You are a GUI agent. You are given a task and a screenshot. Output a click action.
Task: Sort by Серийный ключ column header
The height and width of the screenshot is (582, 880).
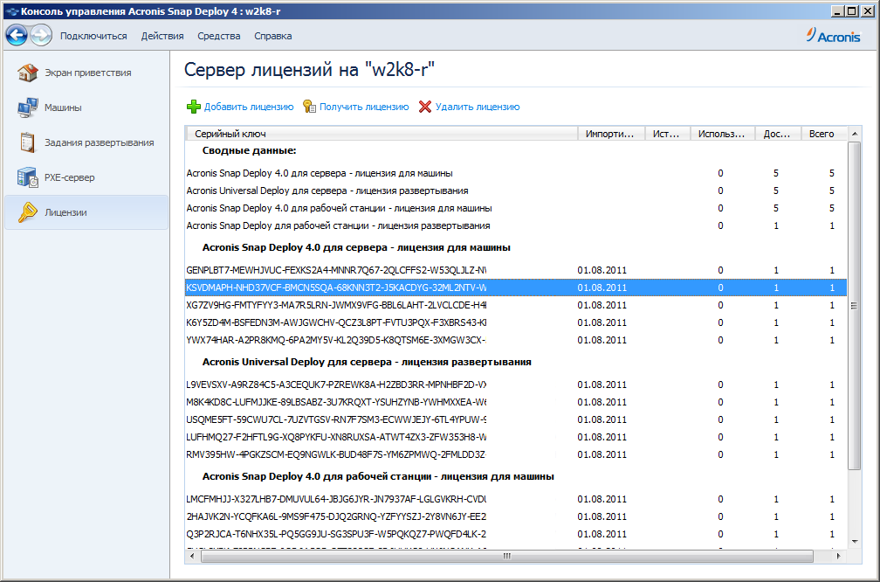pos(382,134)
